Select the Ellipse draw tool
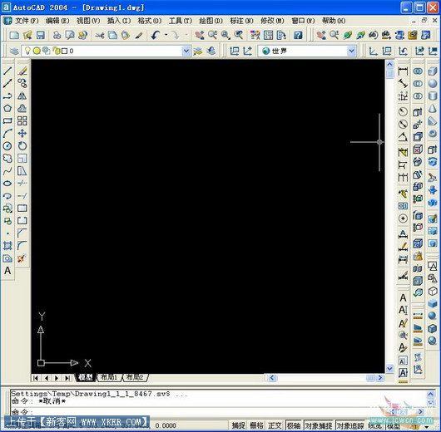 click(7, 184)
